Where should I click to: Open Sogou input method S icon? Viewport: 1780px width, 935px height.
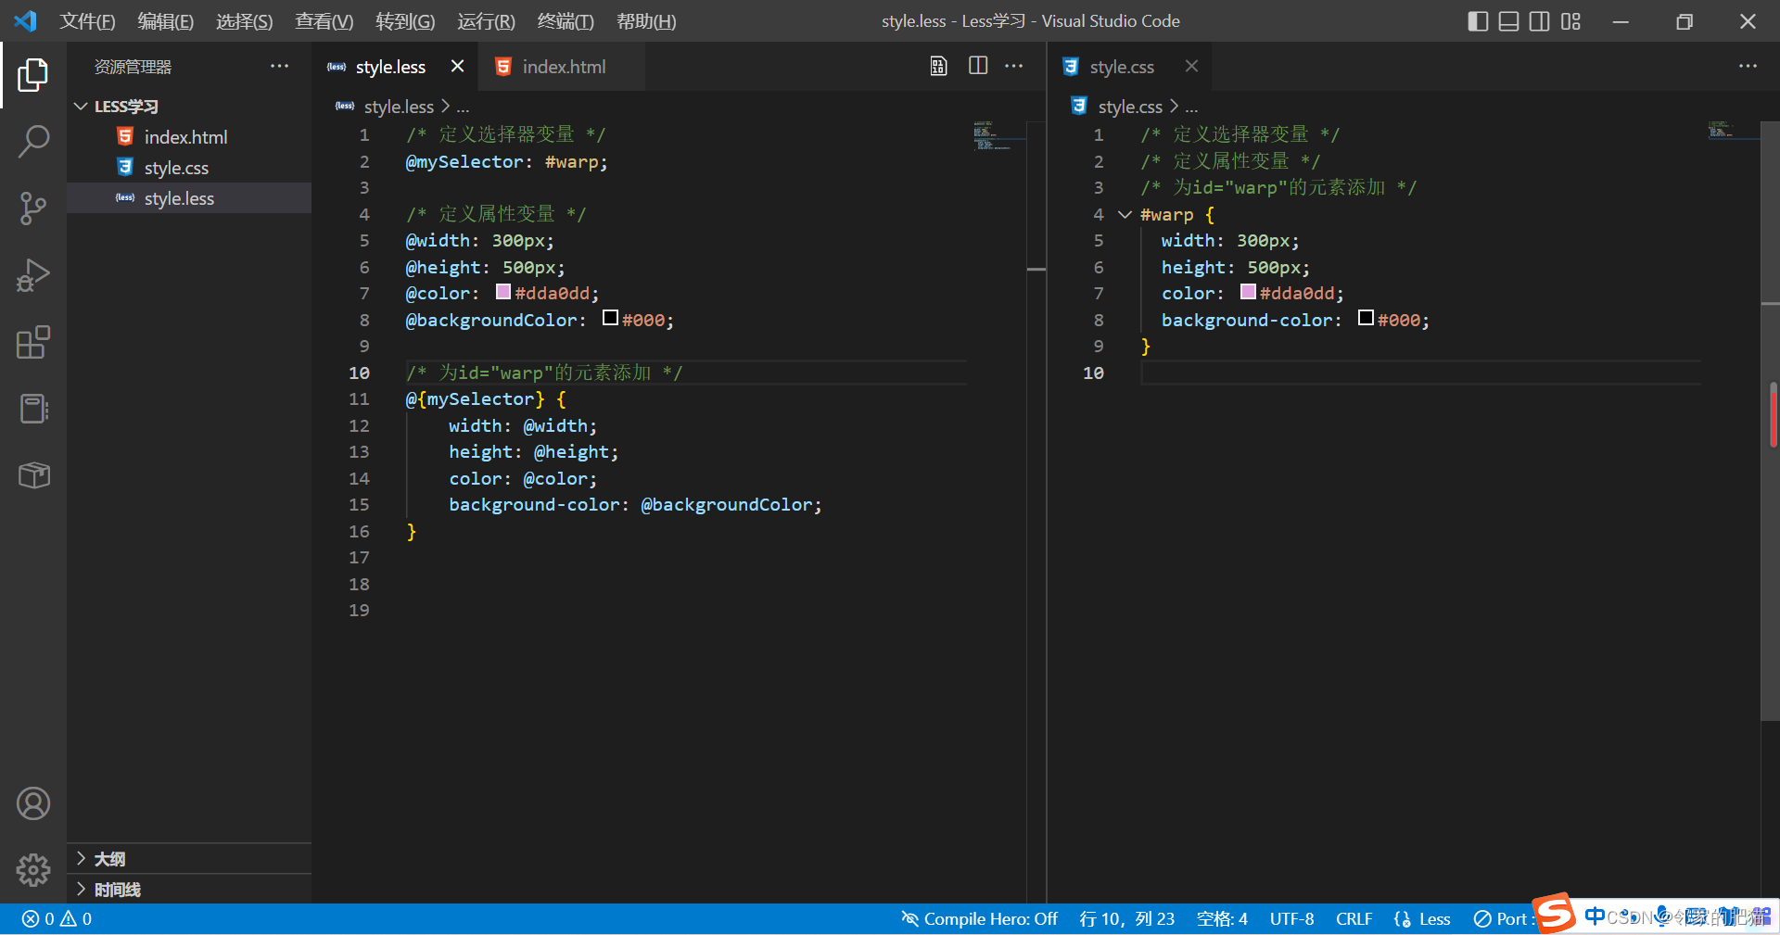(1555, 914)
